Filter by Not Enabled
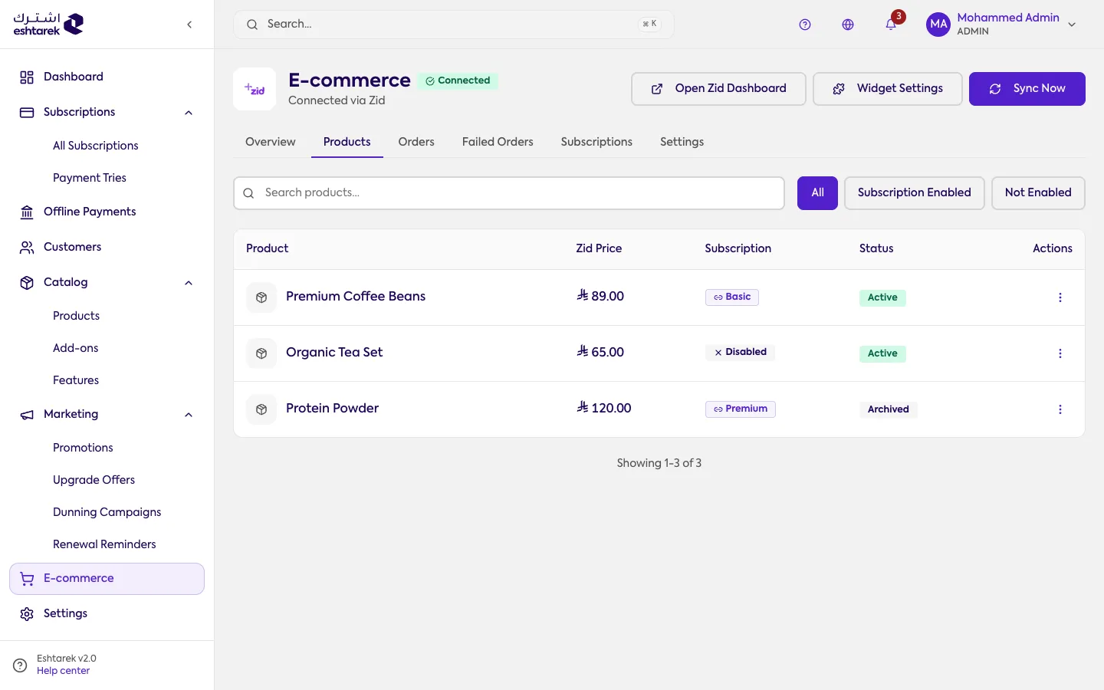 click(1038, 193)
